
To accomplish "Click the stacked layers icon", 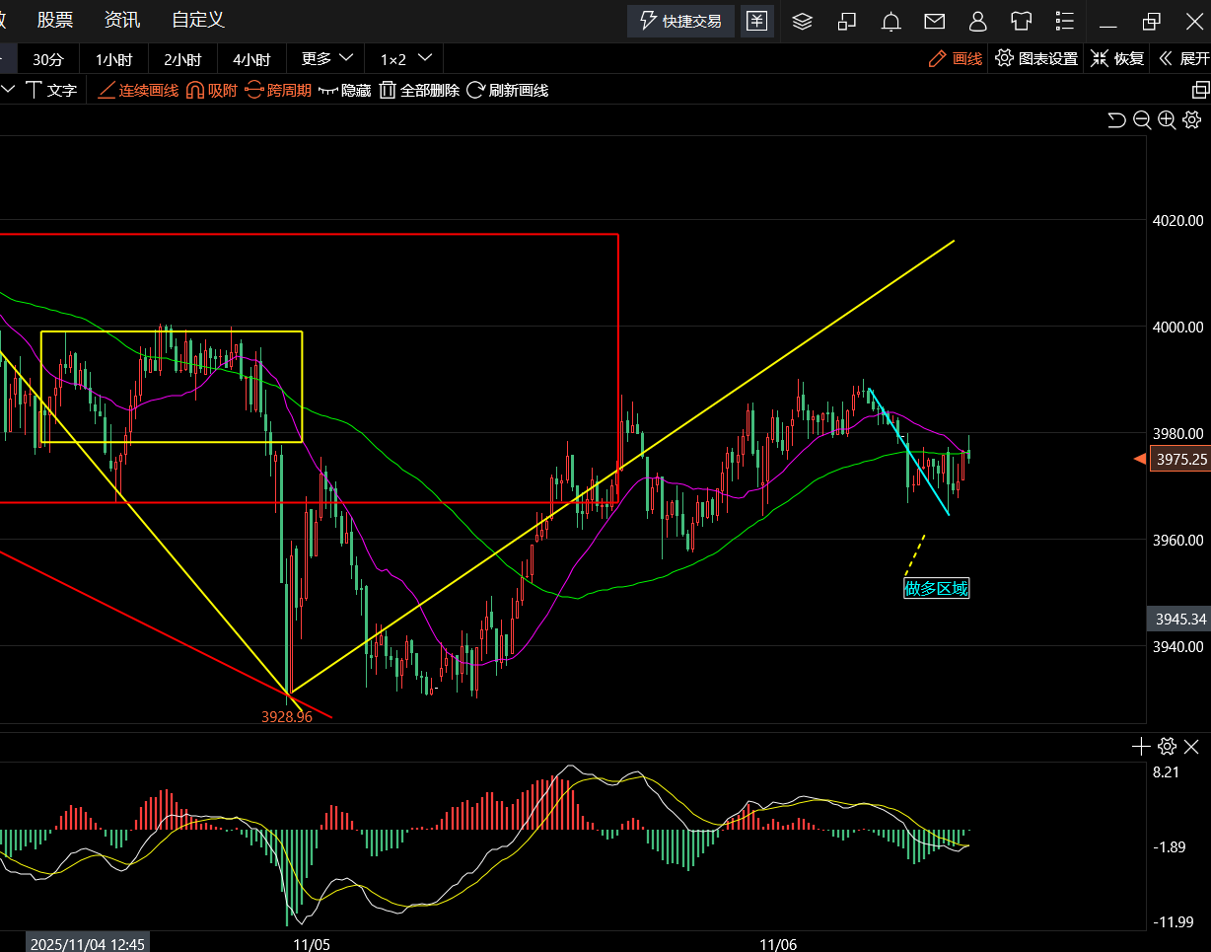I will point(802,21).
